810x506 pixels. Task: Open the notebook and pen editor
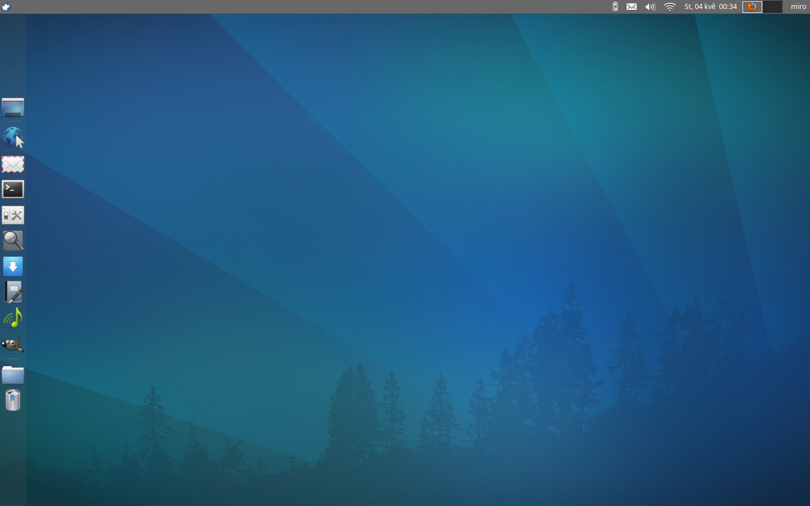pyautogui.click(x=13, y=292)
